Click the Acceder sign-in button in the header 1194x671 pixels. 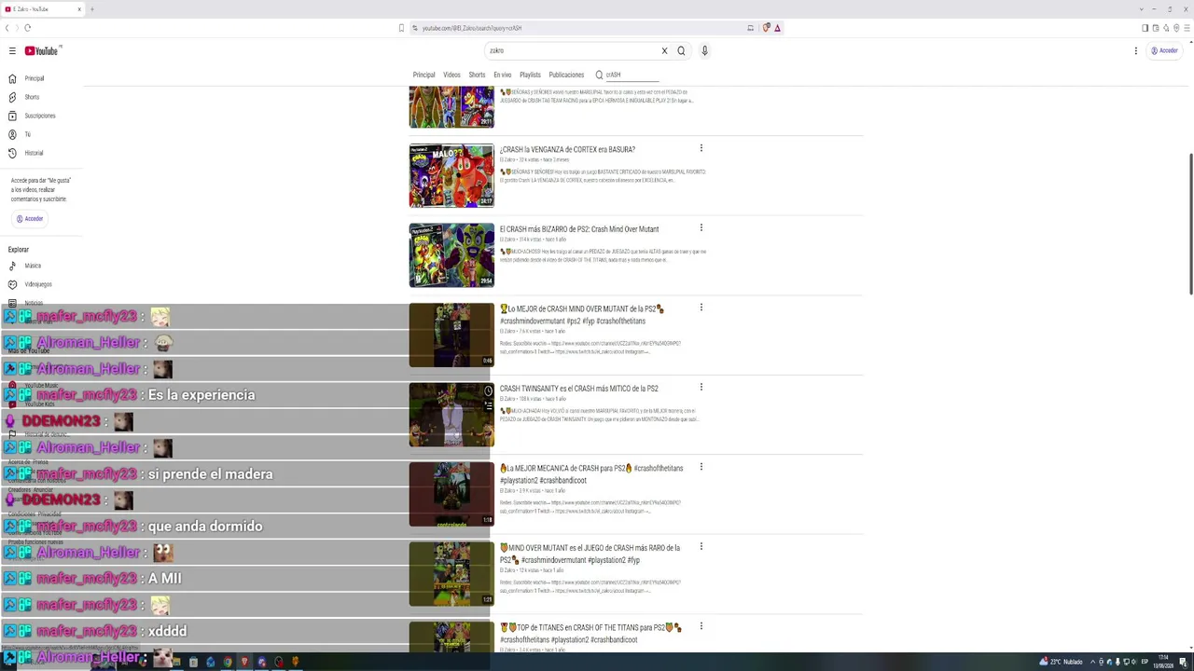click(1164, 51)
